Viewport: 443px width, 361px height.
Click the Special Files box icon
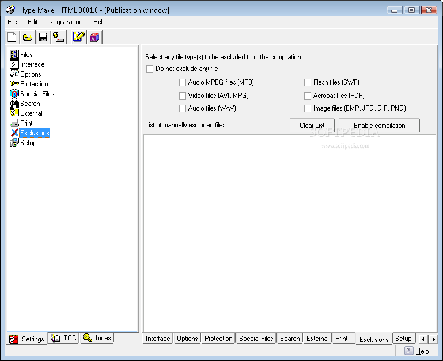click(14, 93)
